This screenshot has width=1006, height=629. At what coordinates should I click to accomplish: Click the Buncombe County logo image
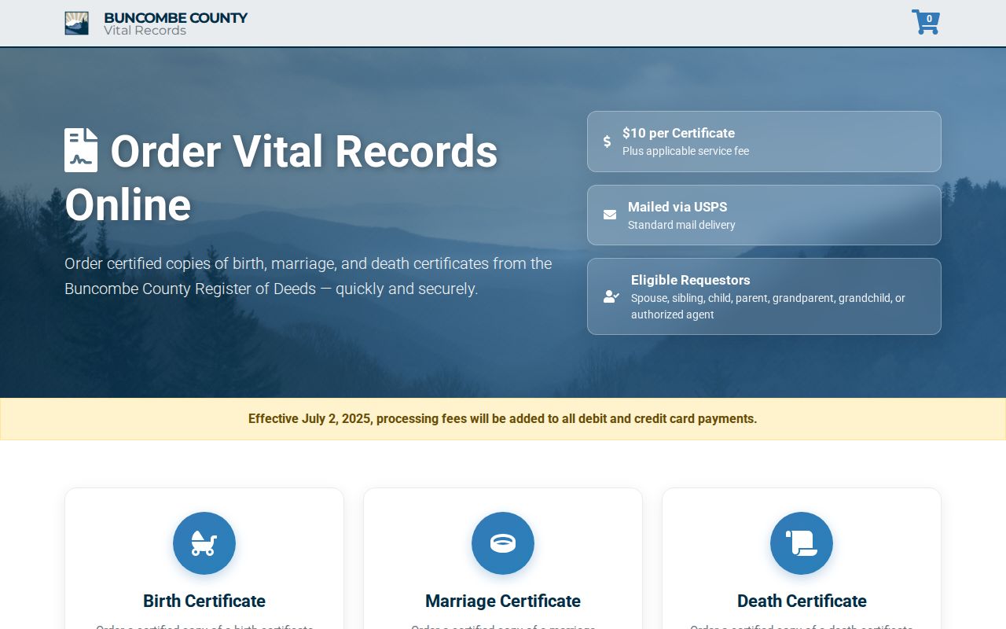point(76,23)
